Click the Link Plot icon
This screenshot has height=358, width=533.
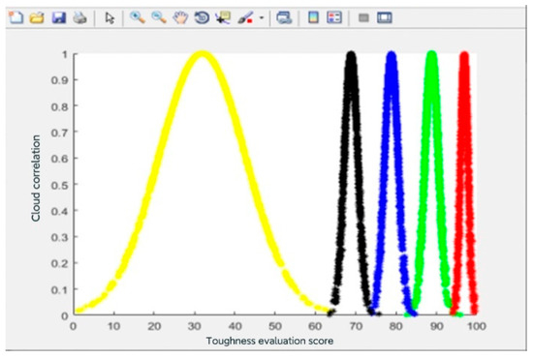coord(284,17)
